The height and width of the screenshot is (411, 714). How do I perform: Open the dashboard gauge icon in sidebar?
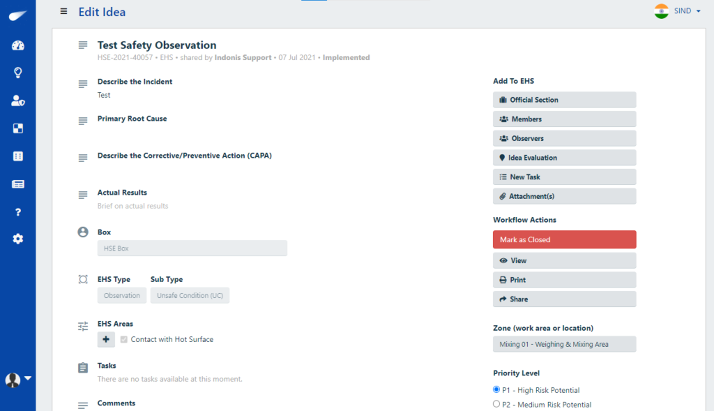[x=18, y=46]
